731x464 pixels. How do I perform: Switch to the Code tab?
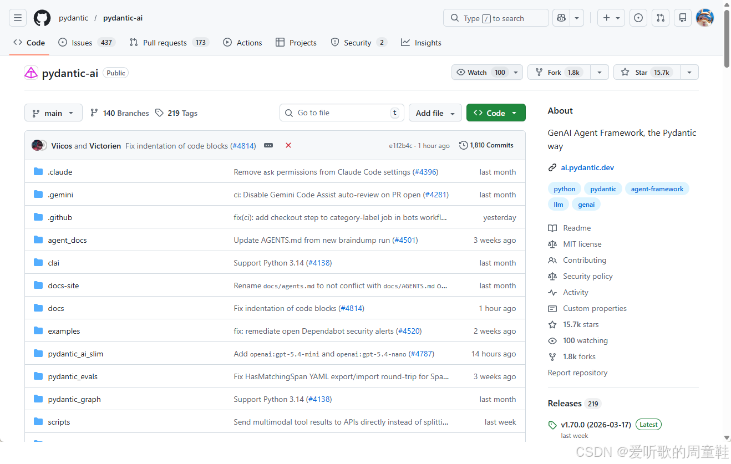(x=29, y=43)
